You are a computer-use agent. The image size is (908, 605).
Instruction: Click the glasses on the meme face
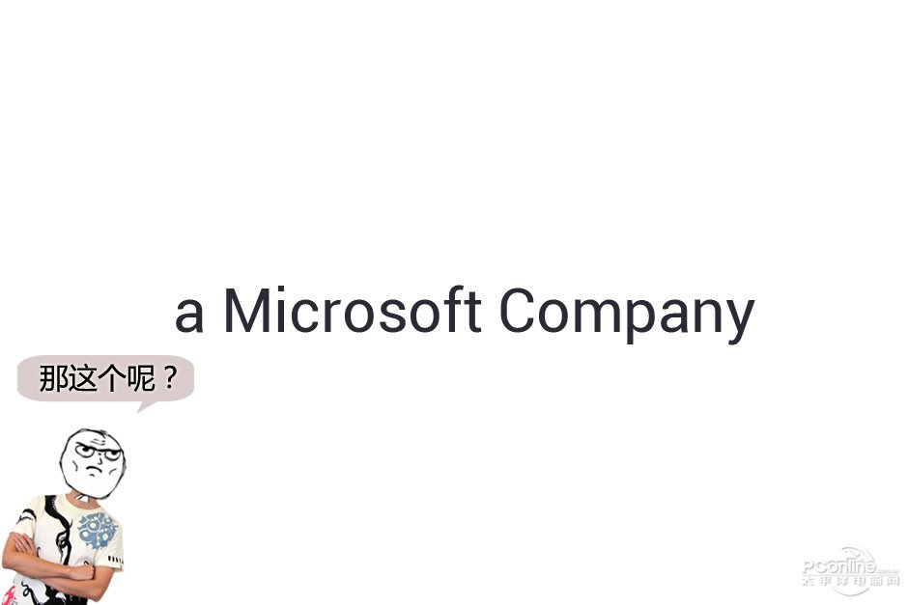(98, 452)
